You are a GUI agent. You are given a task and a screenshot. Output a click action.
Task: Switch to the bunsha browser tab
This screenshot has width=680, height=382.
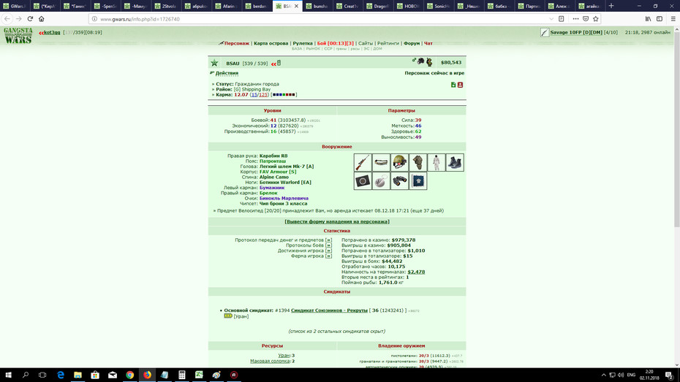[317, 6]
